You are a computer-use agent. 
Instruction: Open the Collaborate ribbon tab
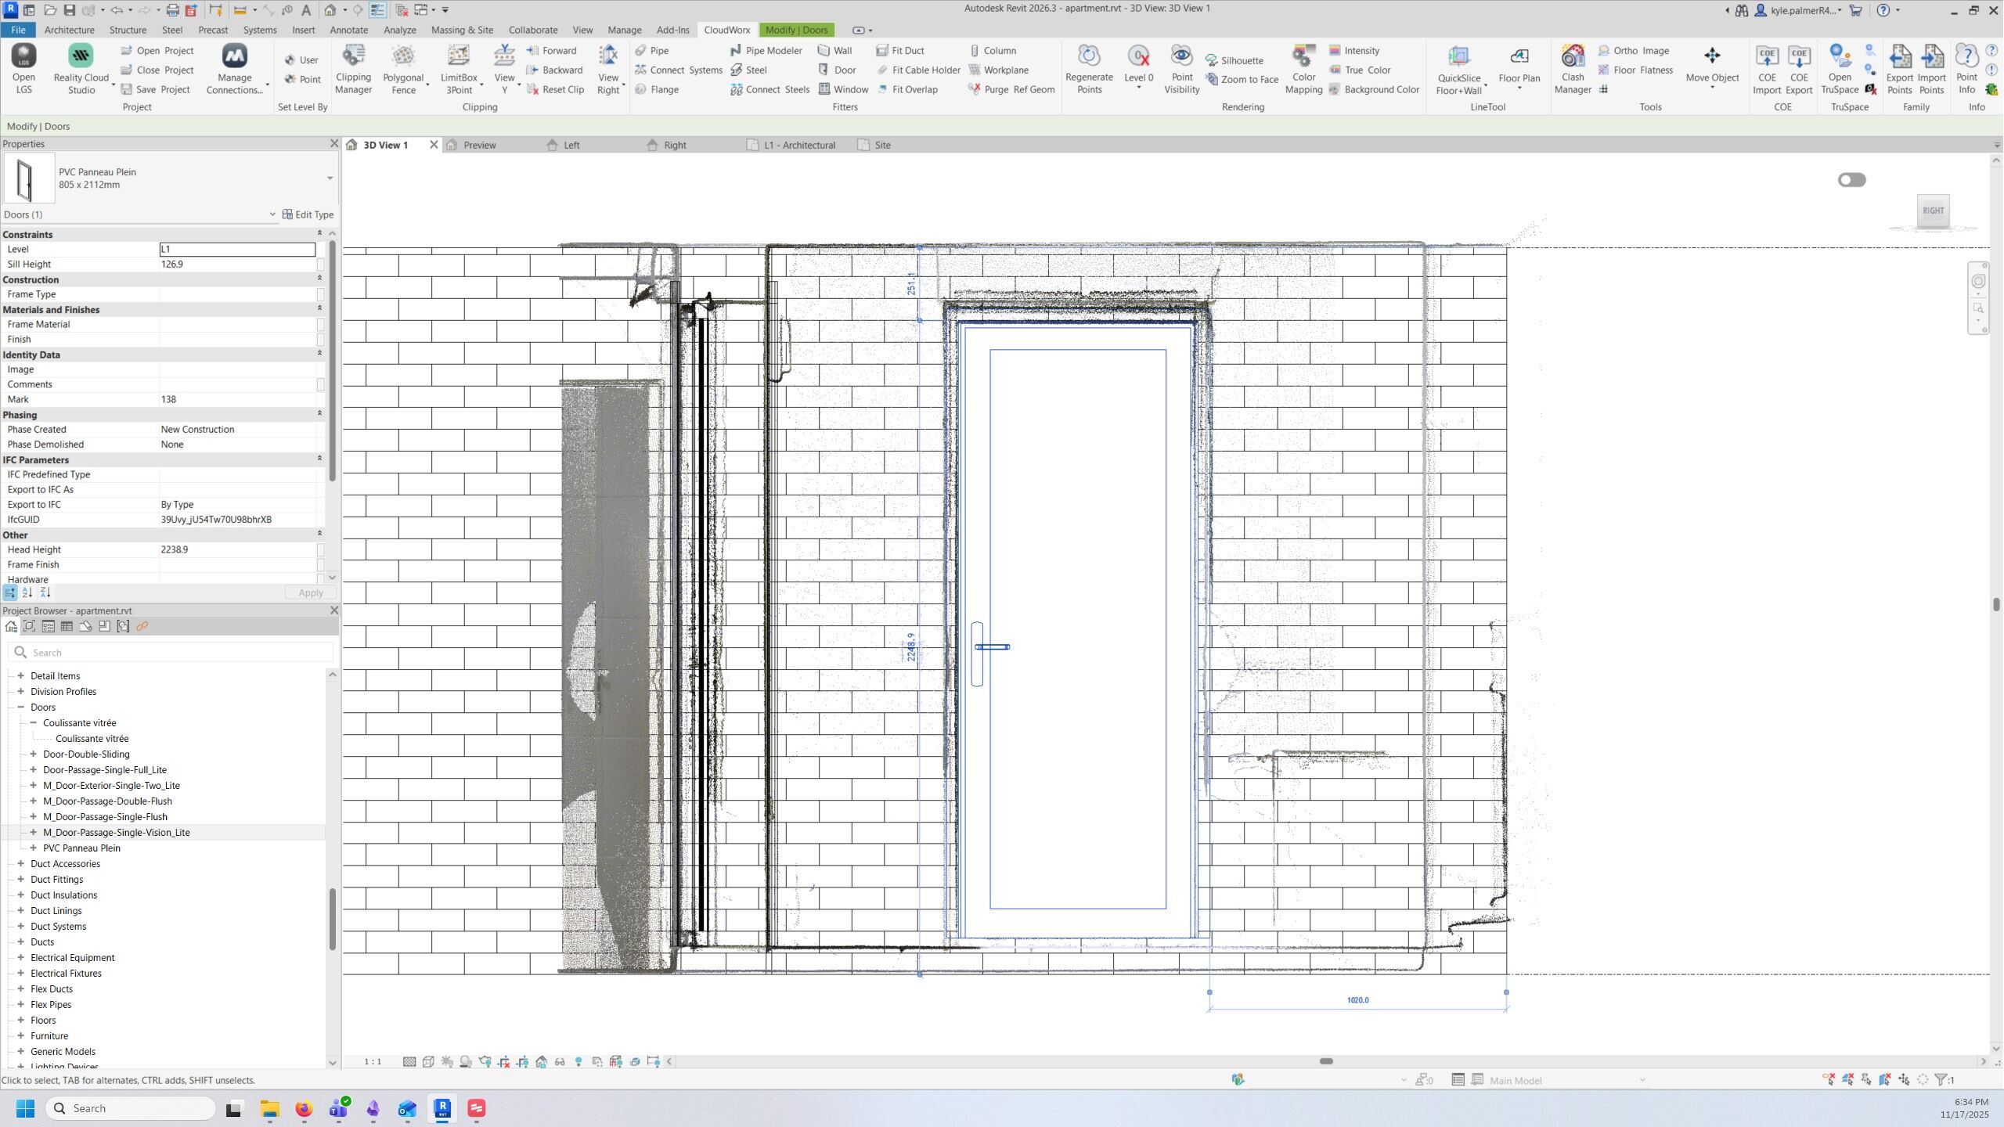(532, 30)
